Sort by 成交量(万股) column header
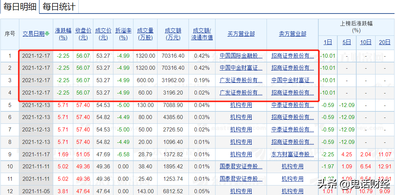This screenshot has width=396, height=195. [x=145, y=34]
